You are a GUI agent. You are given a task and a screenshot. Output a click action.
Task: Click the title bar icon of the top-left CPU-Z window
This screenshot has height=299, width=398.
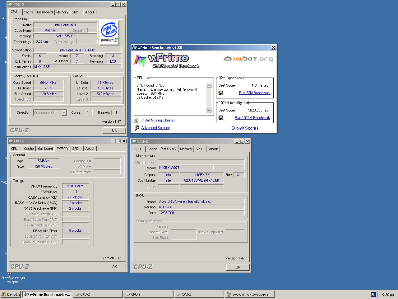coord(10,5)
